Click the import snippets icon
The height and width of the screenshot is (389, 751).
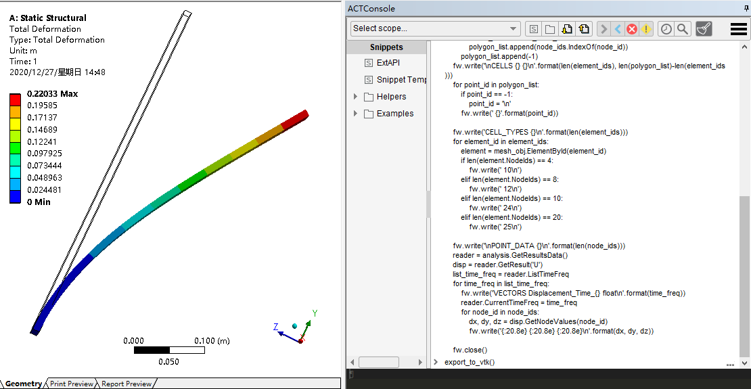tap(566, 29)
